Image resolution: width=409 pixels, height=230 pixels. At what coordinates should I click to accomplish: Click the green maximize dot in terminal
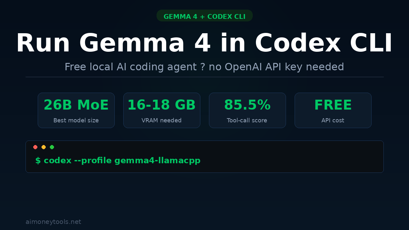click(52, 147)
